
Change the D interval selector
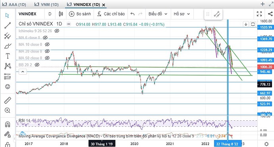tap(50, 14)
